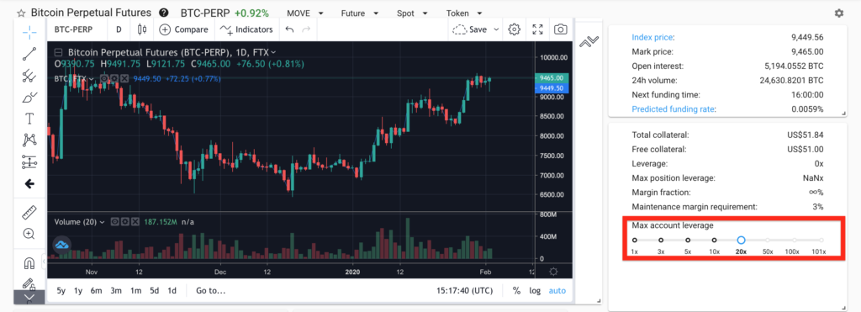Select the 6m time range
Screen dimensions: 861x312
96,291
